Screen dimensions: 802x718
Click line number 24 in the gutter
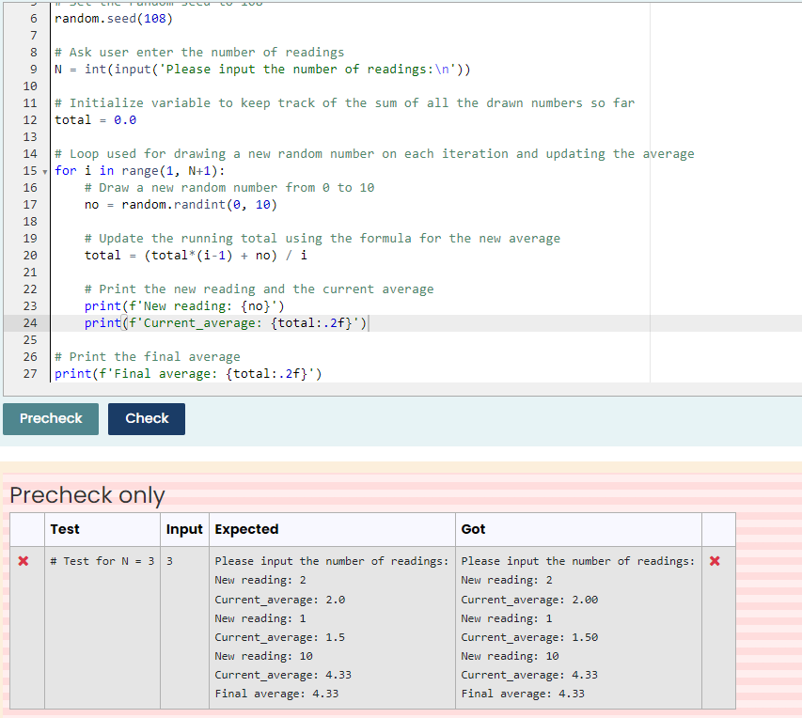(30, 322)
